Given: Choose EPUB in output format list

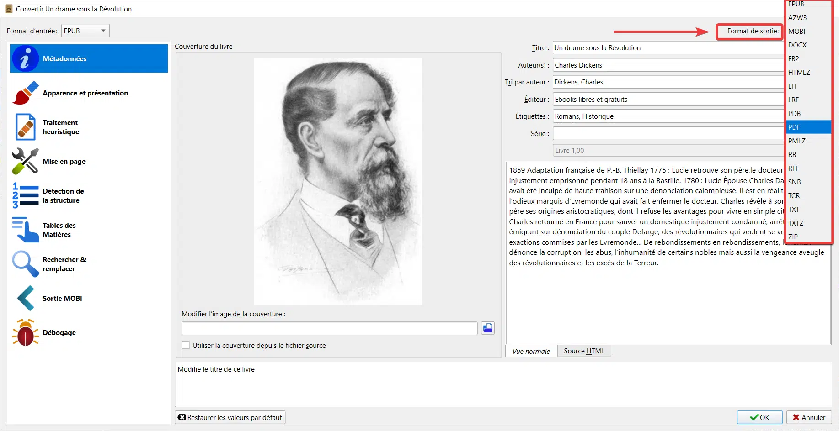Looking at the screenshot, I should 808,4.
